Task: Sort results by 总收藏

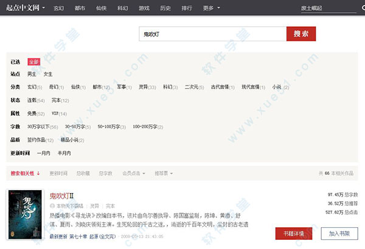Action: point(83,173)
